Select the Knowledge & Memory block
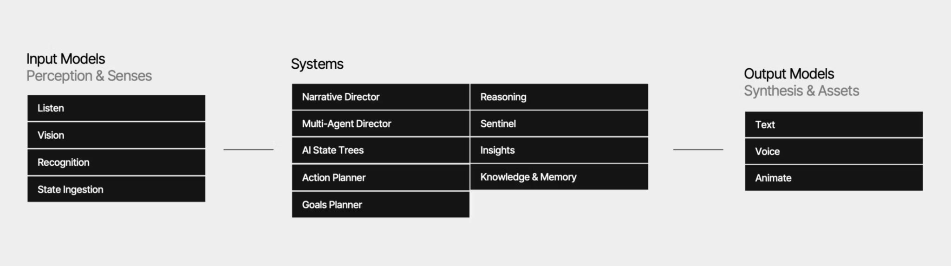 (x=559, y=177)
